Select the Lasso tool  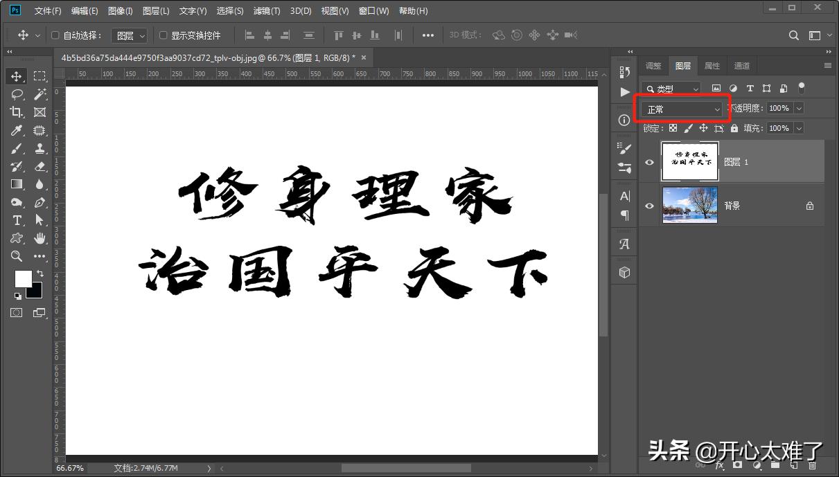(16, 95)
